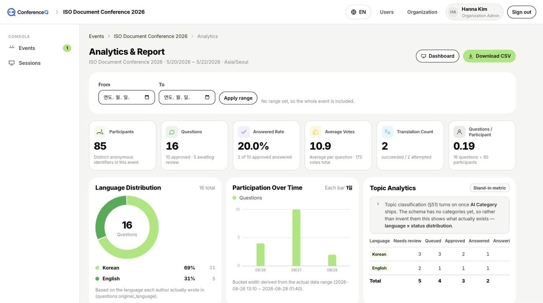The width and height of the screenshot is (543, 303).
Task: Click the Apply range button
Action: point(238,98)
